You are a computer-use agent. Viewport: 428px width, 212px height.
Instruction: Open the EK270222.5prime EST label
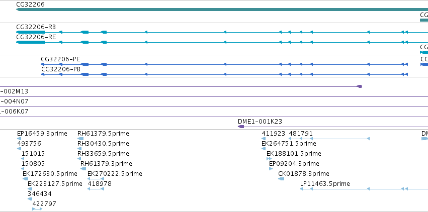[115, 174]
